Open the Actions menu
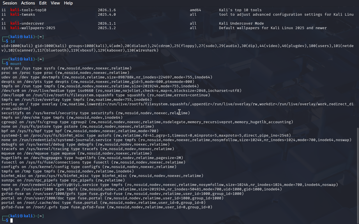Image resolution: width=359 pixels, height=224 pixels. pos(28,3)
